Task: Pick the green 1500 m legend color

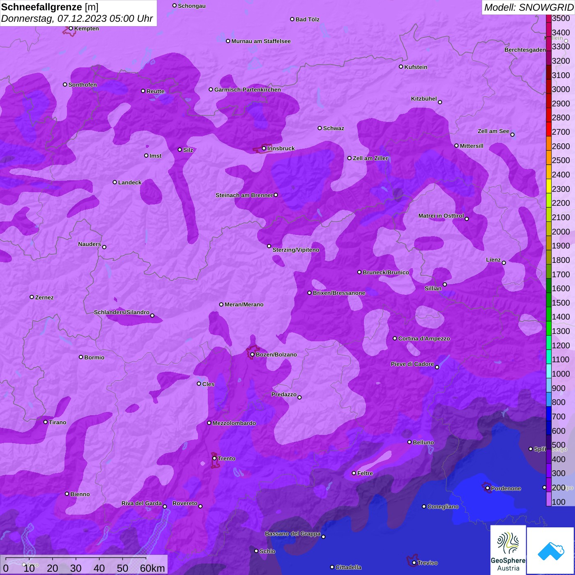Action: tap(549, 300)
